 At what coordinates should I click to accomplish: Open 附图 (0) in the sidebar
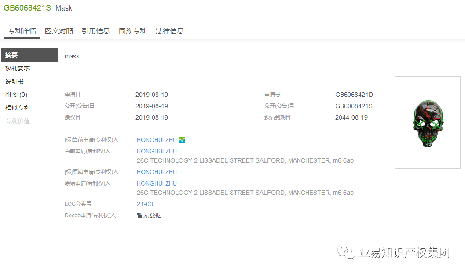pos(16,95)
